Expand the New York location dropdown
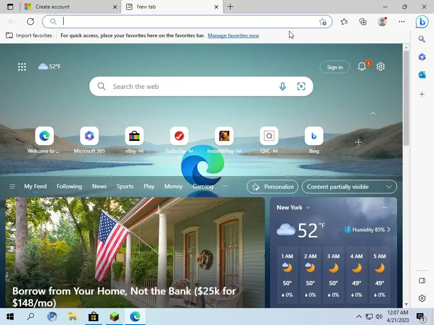Viewport: 434px width, 325px height. (308, 207)
